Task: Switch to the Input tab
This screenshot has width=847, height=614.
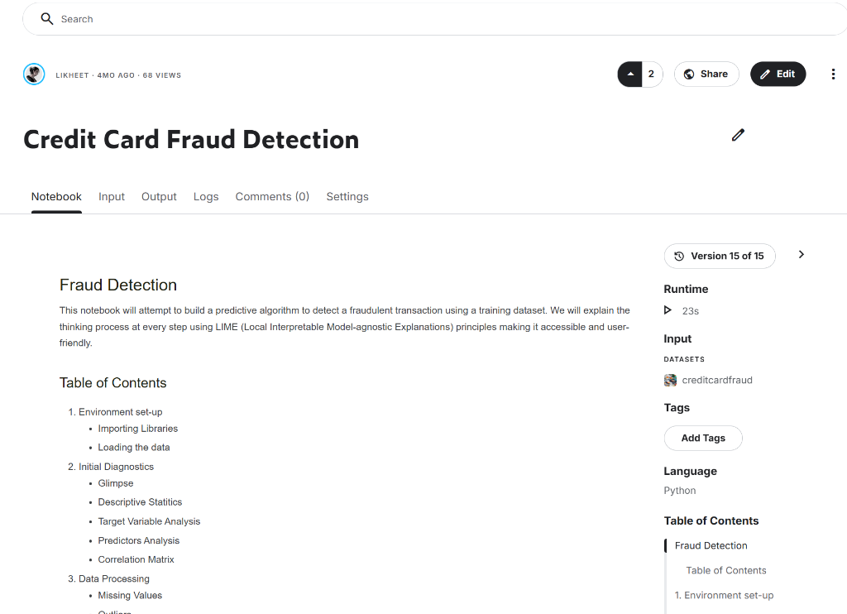Action: (112, 197)
